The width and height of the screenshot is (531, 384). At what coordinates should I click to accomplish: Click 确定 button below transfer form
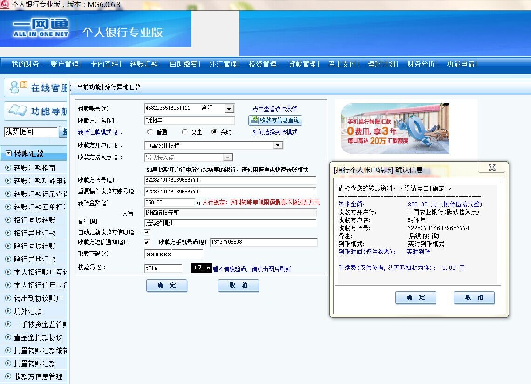click(167, 285)
